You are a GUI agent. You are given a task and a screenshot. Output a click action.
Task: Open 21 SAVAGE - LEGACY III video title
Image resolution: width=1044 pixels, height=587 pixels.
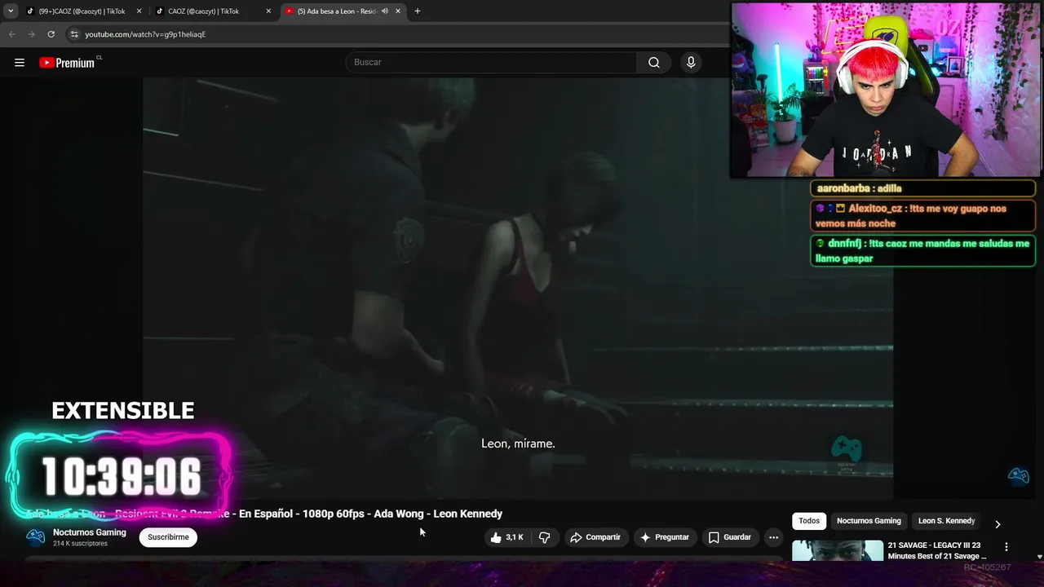pyautogui.click(x=936, y=550)
